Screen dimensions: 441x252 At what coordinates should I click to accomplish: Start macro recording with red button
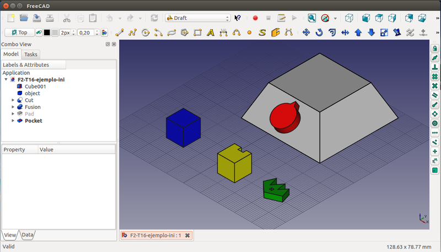pyautogui.click(x=255, y=18)
